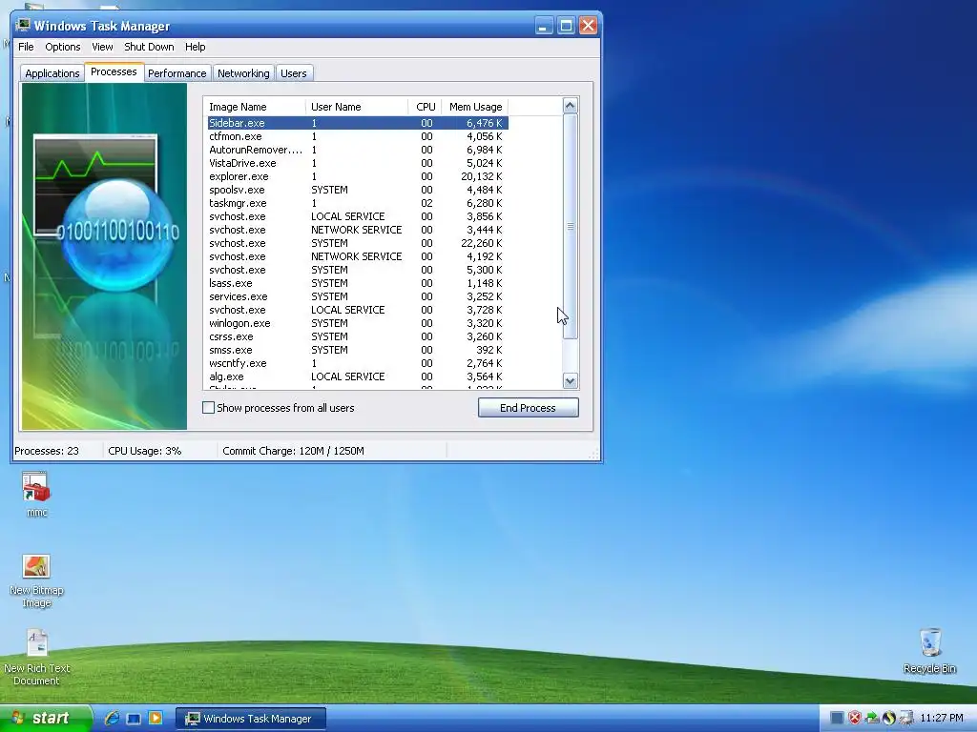This screenshot has height=732, width=977.
Task: Click the Task Manager CPU tray icon
Action: pyautogui.click(x=838, y=718)
